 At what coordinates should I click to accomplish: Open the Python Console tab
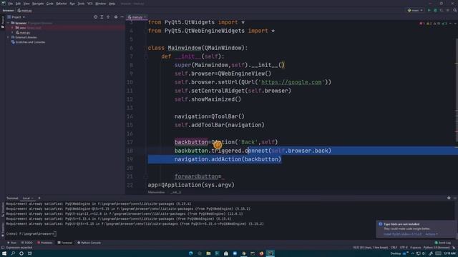(x=89, y=243)
